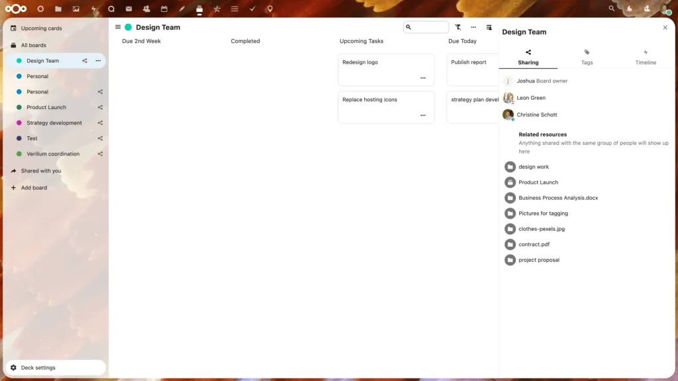Open the first Personal board without share icon
678x381 pixels.
56,76
